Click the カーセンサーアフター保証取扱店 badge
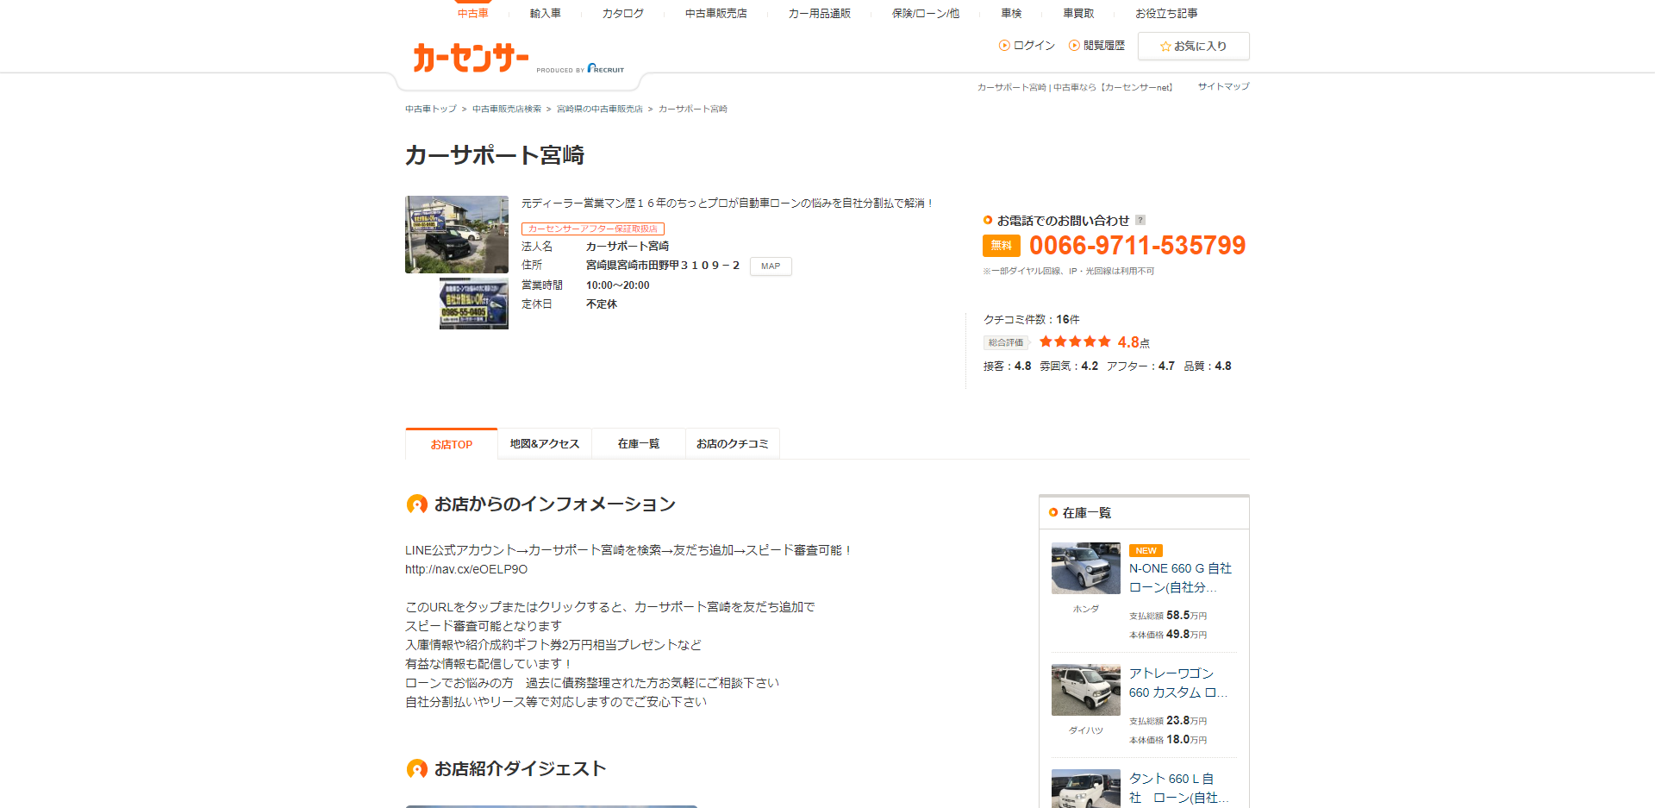This screenshot has width=1655, height=808. coord(593,229)
